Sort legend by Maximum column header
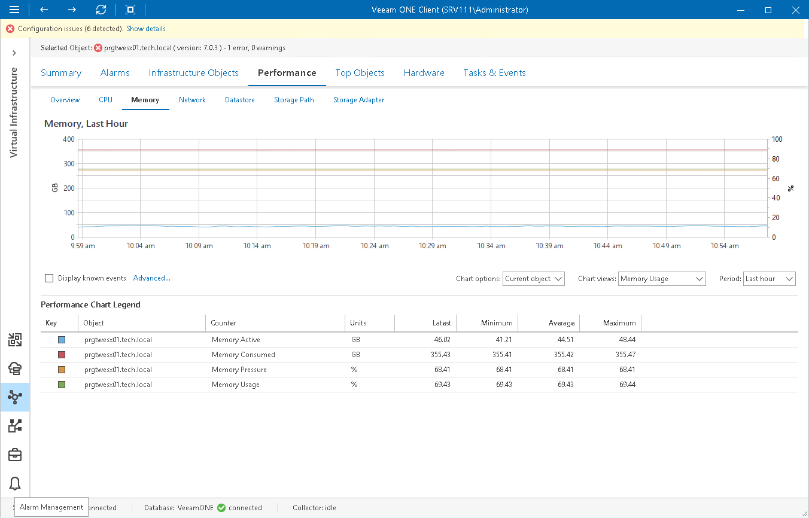Screen dimensions: 809x518 click(x=610, y=323)
